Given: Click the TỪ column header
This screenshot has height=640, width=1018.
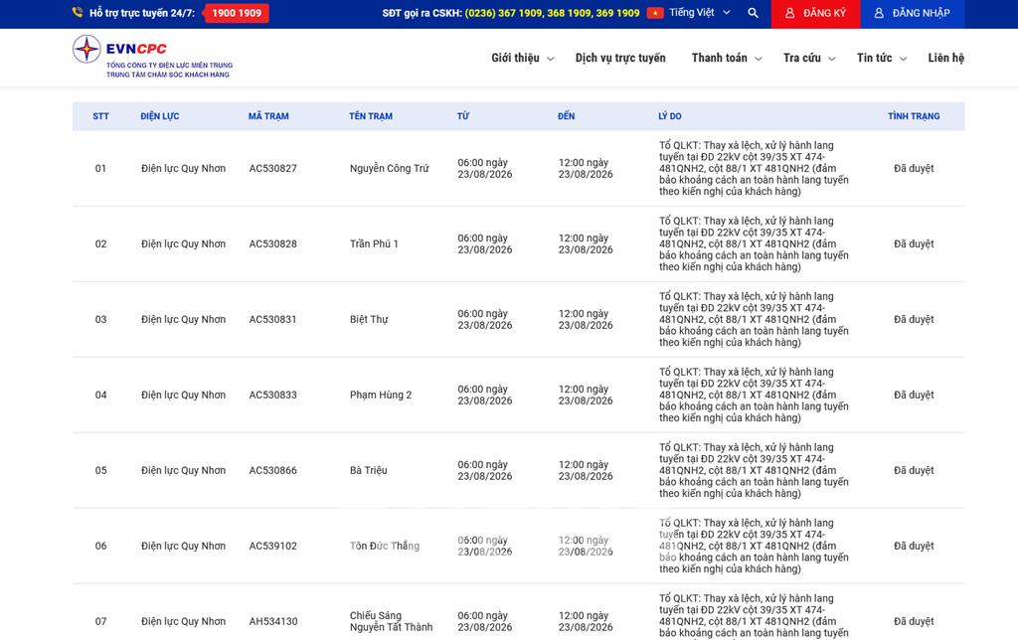Looking at the screenshot, I should coord(463,116).
